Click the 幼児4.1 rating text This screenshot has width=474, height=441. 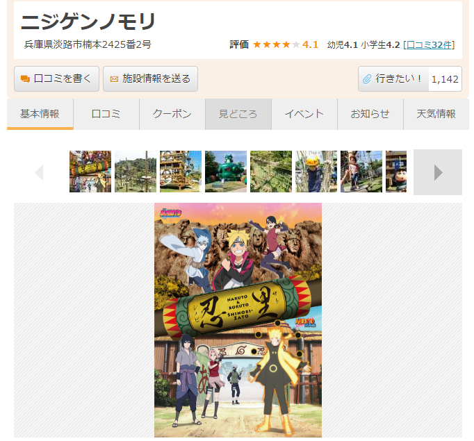[x=343, y=44]
